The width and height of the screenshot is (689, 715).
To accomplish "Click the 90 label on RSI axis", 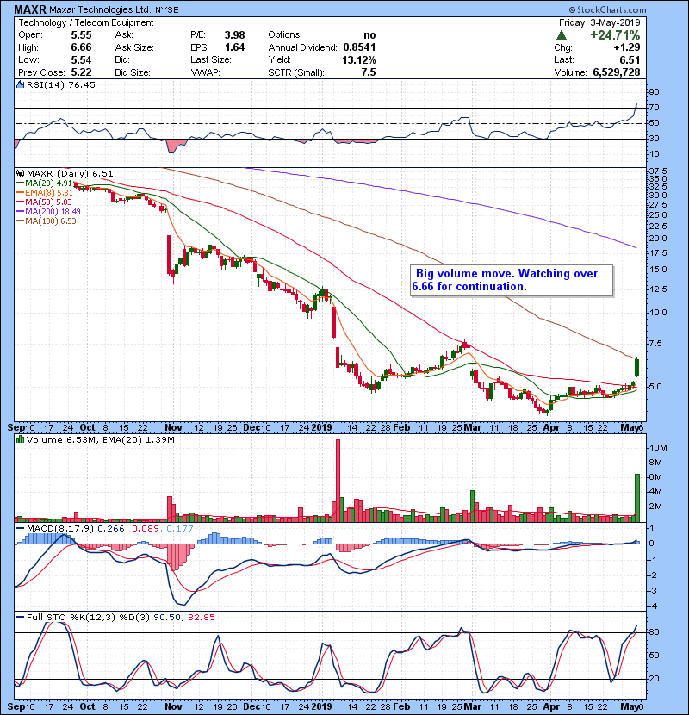I will (x=654, y=92).
